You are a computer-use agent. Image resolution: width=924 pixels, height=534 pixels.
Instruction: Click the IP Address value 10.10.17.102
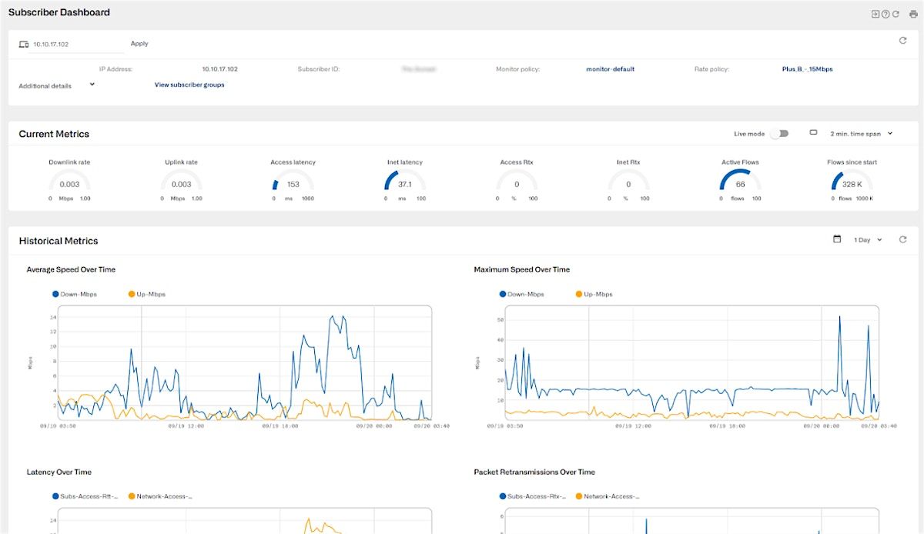tap(220, 69)
